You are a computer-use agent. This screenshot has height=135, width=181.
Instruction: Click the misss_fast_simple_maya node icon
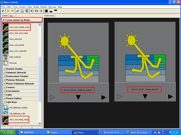pyautogui.click(x=5, y=27)
